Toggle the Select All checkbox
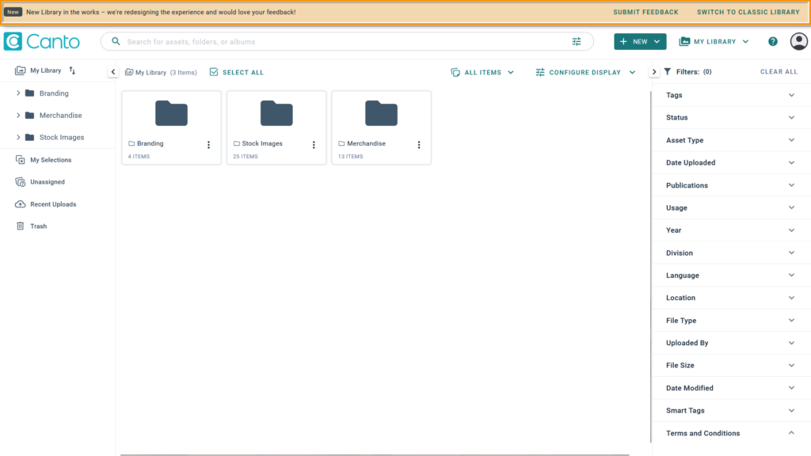The width and height of the screenshot is (811, 456). click(215, 72)
